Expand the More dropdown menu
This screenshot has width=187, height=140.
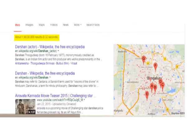78,25
